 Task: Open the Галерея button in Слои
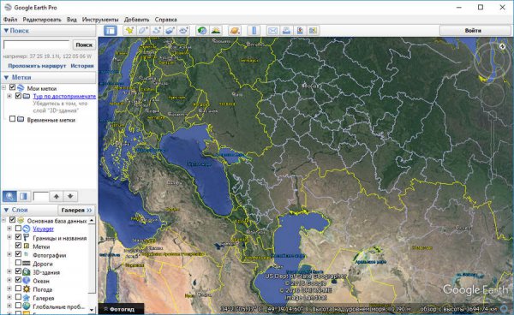(76, 210)
